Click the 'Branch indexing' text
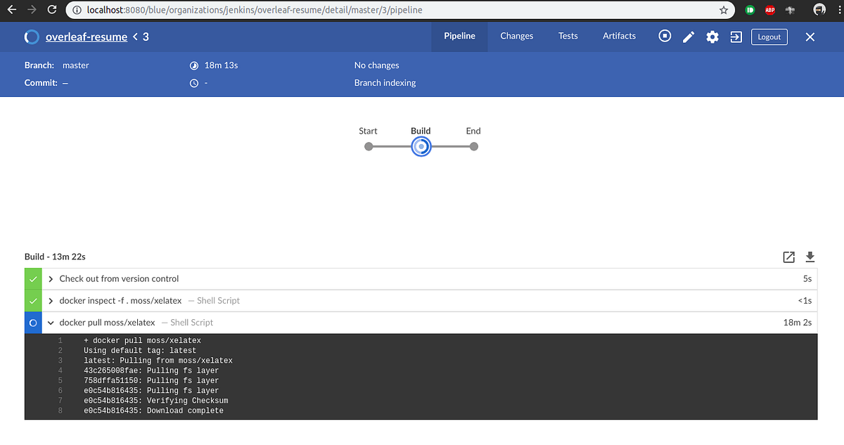Viewport: 844px width, 445px height. point(385,83)
